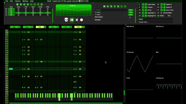Expand the Samples section in the instrument list
The width and height of the screenshot is (186, 104).
98,20
